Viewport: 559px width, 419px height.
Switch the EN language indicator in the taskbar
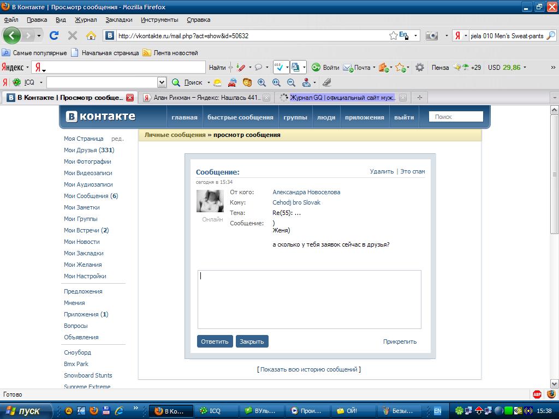(437, 411)
